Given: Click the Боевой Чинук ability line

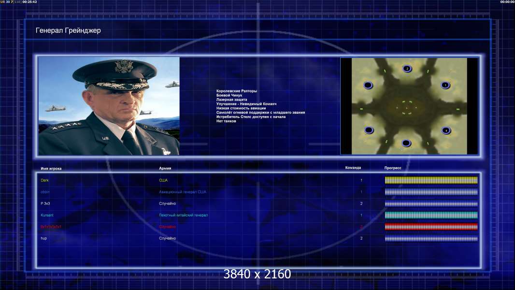Looking at the screenshot, I should pos(229,95).
